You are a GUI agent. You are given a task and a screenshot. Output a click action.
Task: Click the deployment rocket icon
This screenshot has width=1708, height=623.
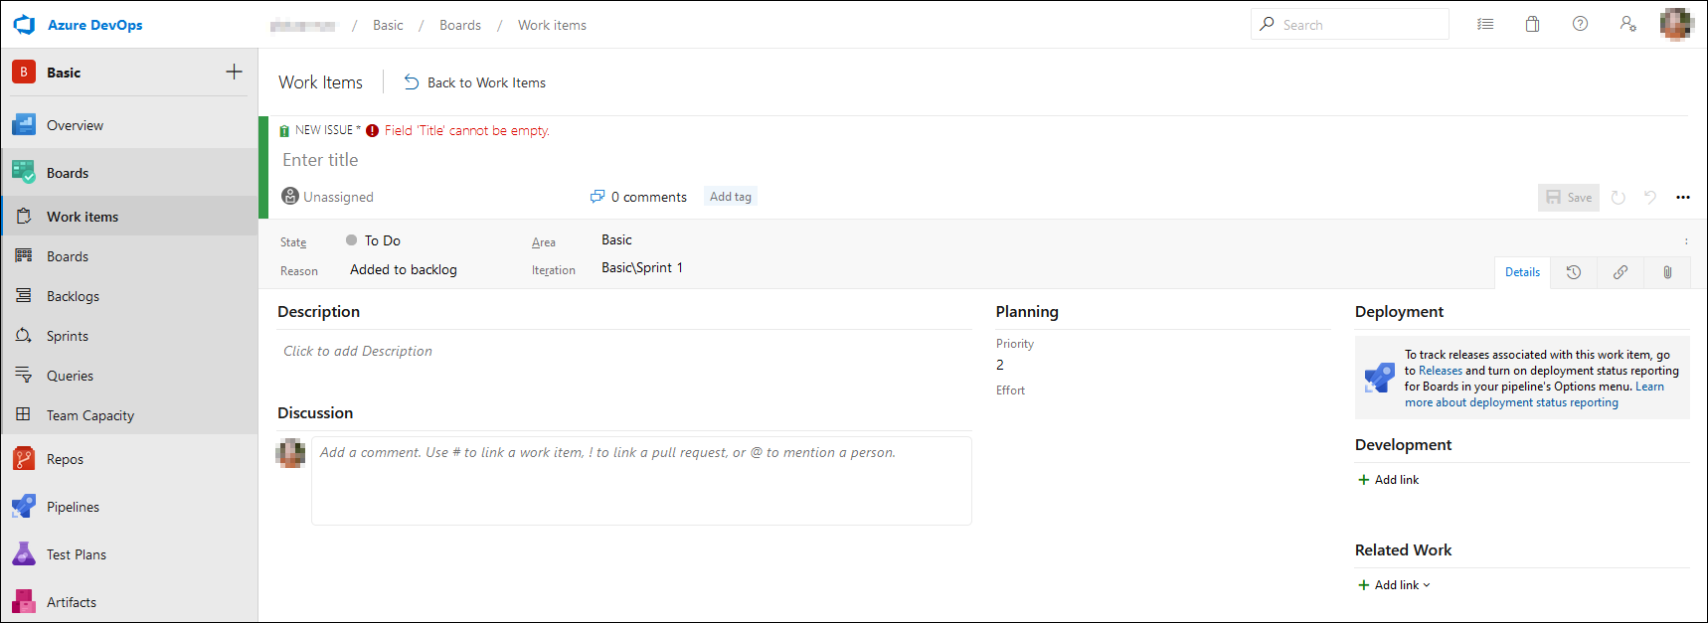pyautogui.click(x=1380, y=378)
